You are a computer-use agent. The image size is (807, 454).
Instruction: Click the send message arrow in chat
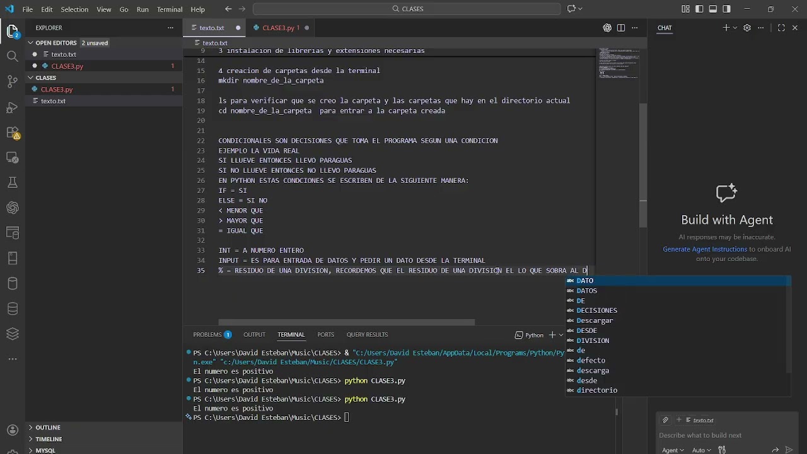tap(789, 450)
